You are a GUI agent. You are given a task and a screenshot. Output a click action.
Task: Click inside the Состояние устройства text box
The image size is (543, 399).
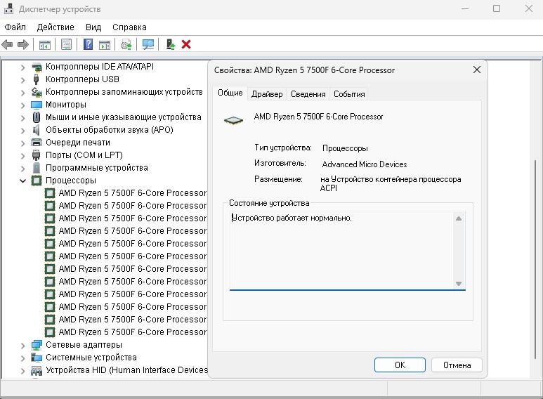click(x=341, y=250)
